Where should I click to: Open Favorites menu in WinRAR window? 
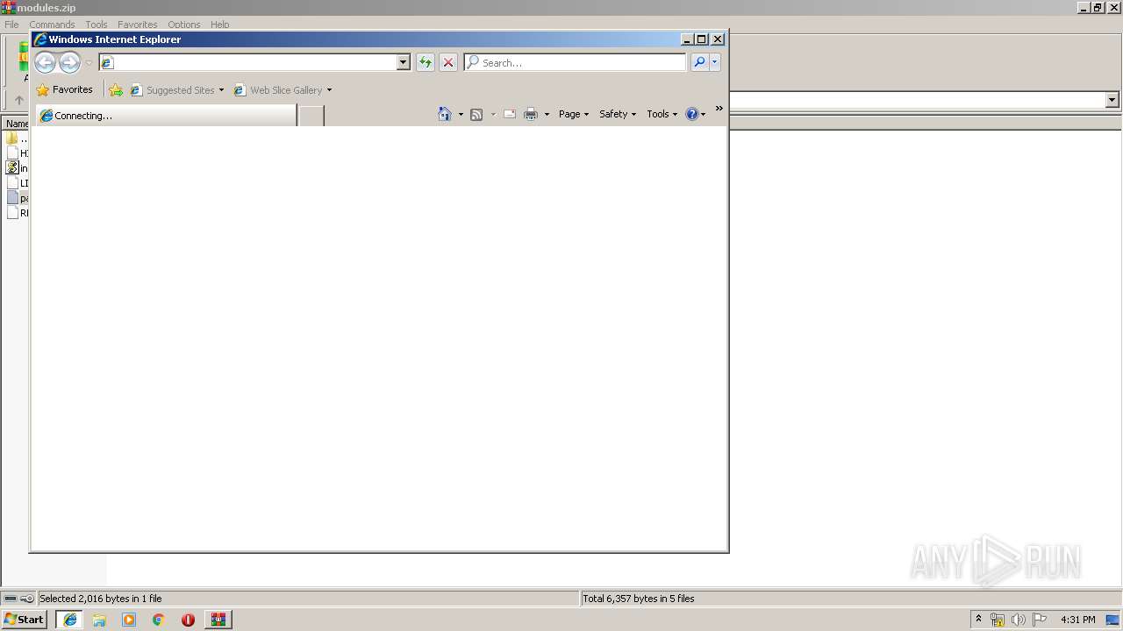coord(138,25)
